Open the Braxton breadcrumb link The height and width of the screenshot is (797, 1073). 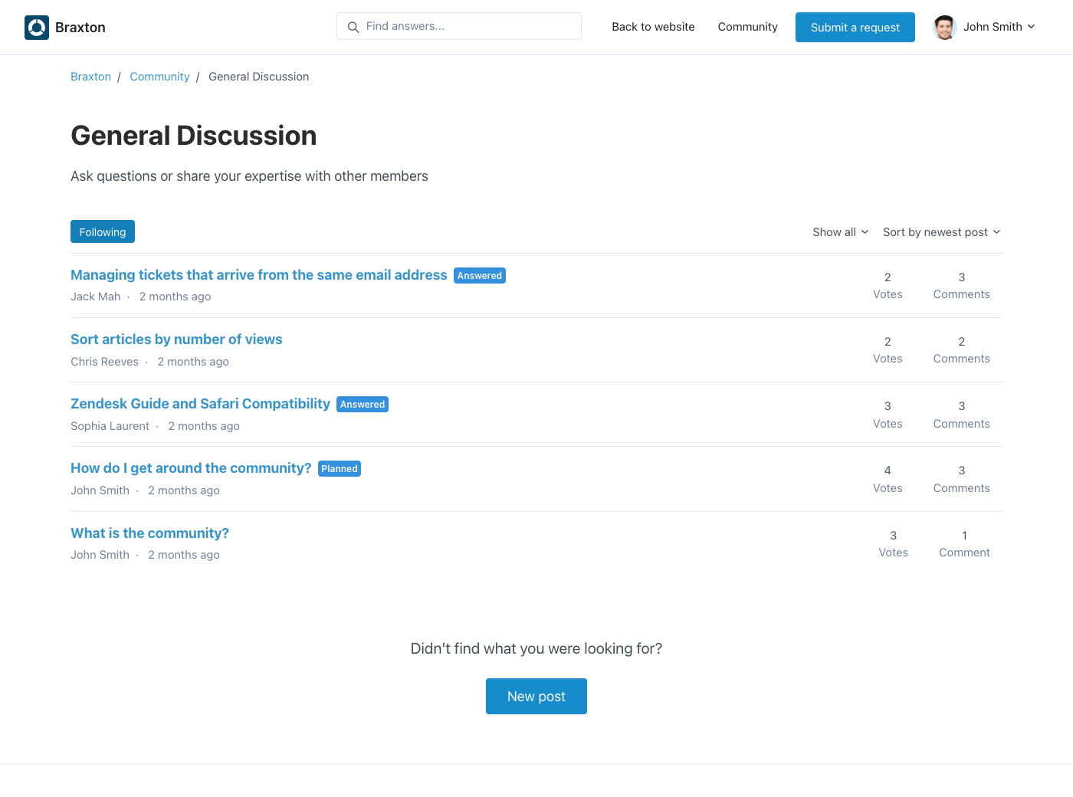point(90,77)
